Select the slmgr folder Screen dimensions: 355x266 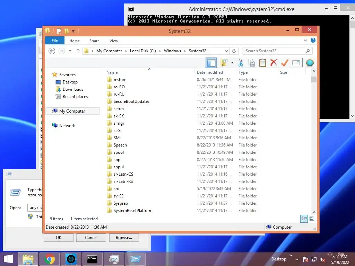tap(119, 123)
